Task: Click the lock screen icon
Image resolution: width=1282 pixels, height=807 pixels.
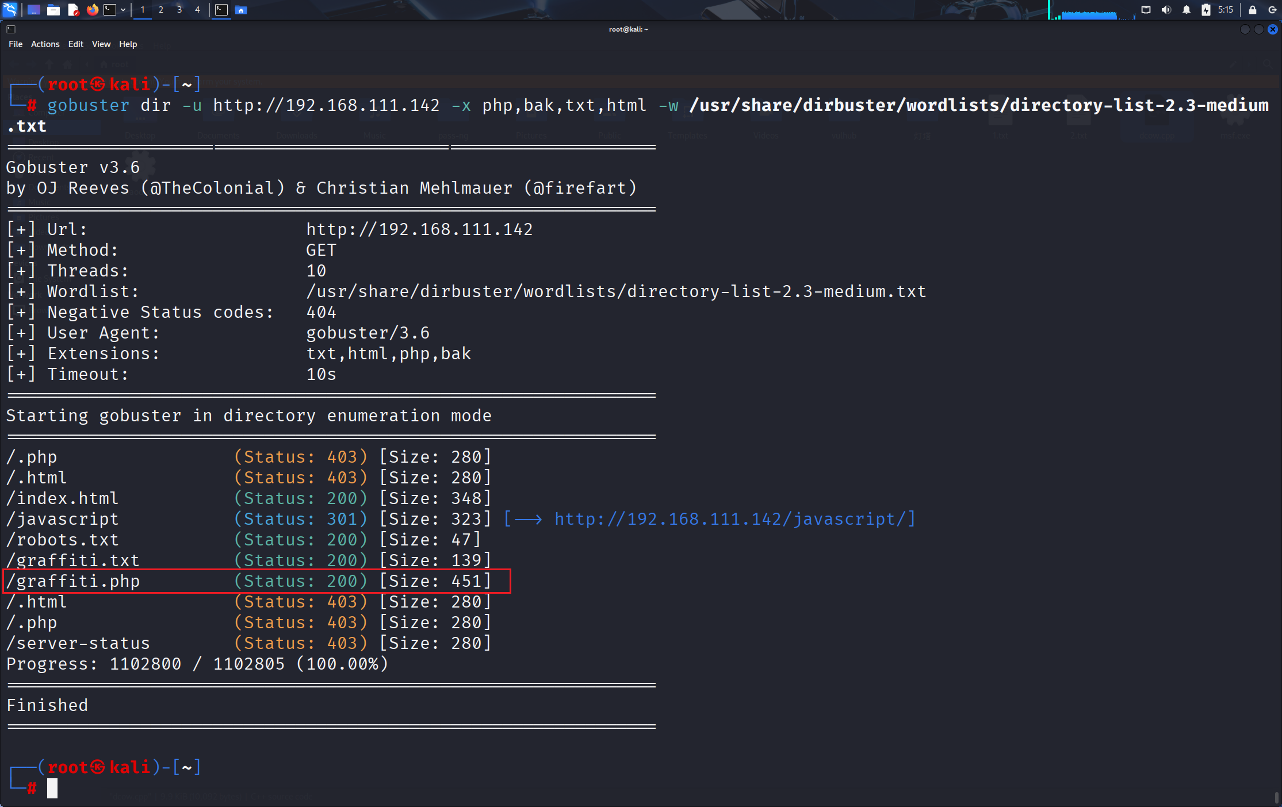Action: pyautogui.click(x=1252, y=10)
